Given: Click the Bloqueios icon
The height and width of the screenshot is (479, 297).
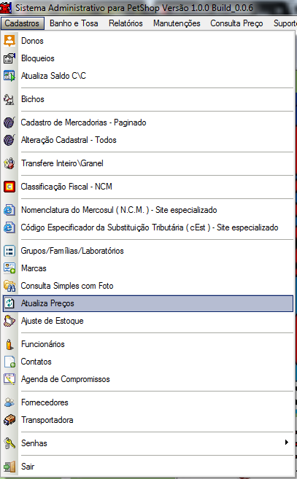Looking at the screenshot, I should [9, 58].
